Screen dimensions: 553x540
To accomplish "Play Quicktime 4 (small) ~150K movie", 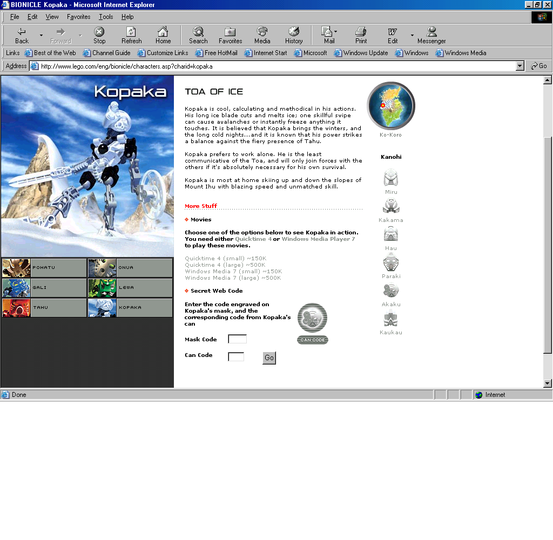I will (x=225, y=259).
